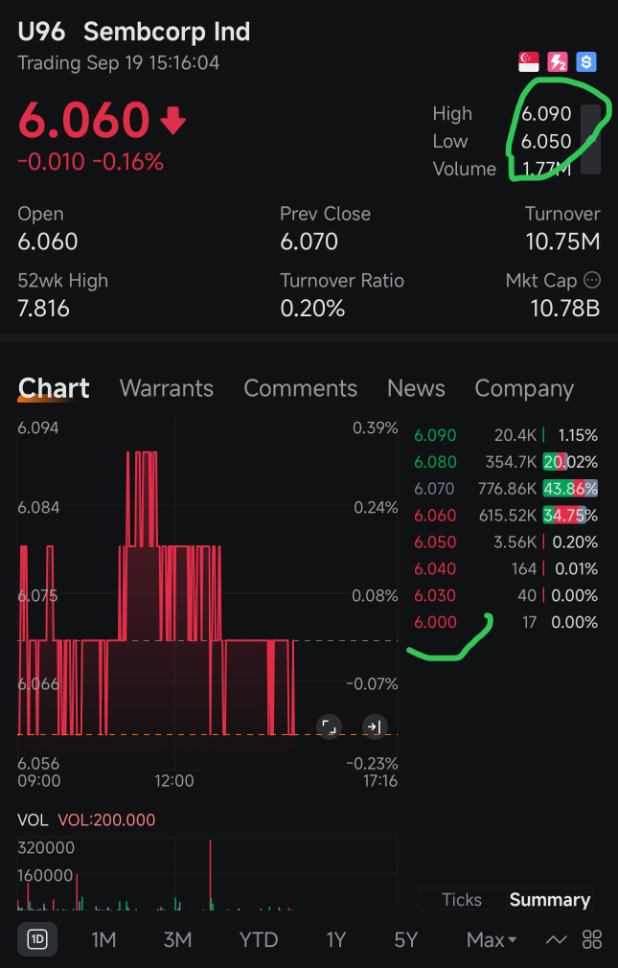Open the four-squares grid icon
Image resolution: width=618 pixels, height=968 pixels.
(591, 939)
